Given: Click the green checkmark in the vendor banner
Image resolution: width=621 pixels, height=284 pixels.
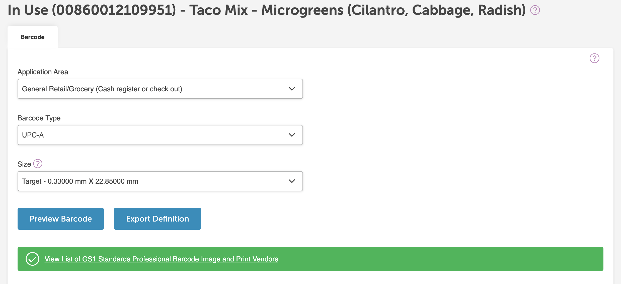Looking at the screenshot, I should tap(33, 259).
